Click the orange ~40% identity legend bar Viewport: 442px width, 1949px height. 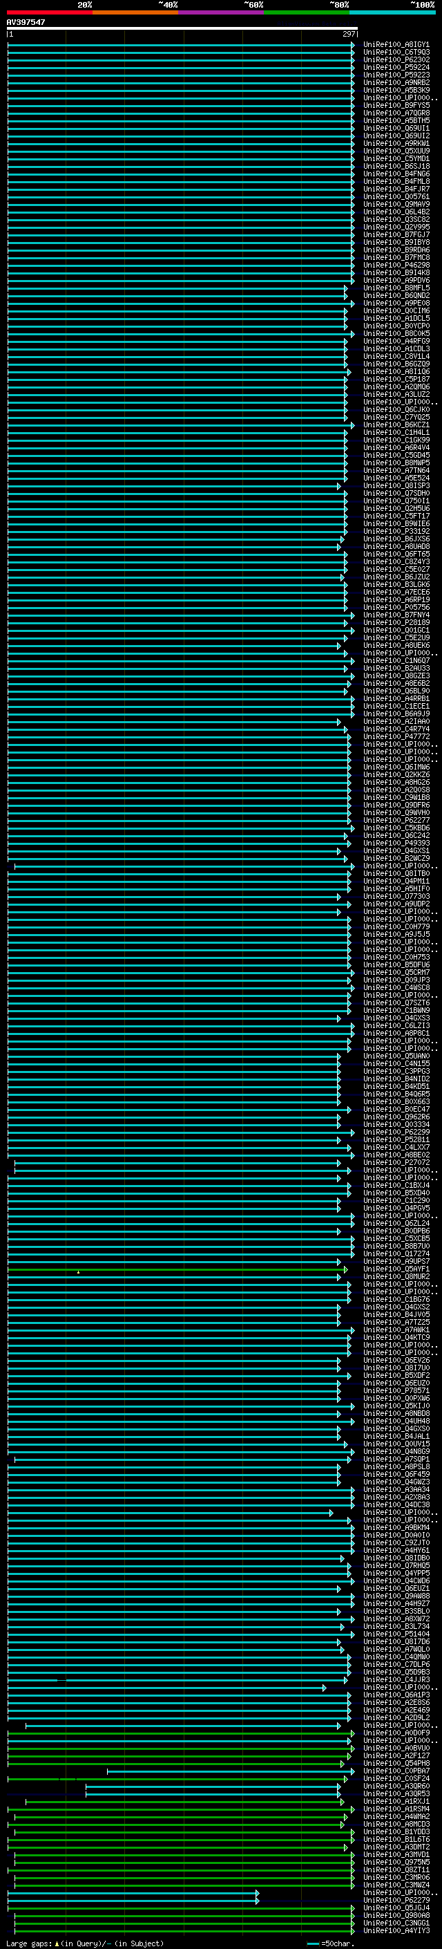point(136,12)
